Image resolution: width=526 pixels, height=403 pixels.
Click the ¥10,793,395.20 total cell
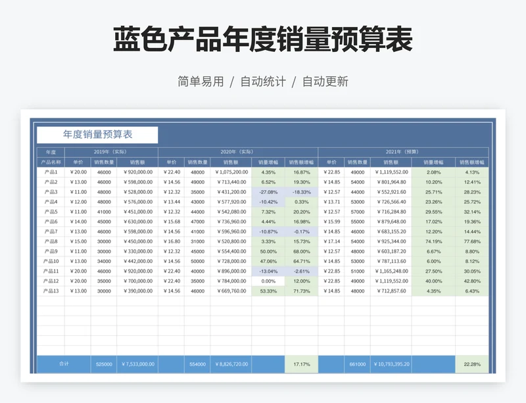tap(391, 364)
